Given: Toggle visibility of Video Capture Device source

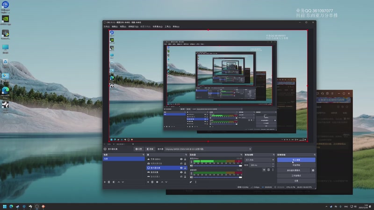Looking at the screenshot, I should tap(181, 163).
